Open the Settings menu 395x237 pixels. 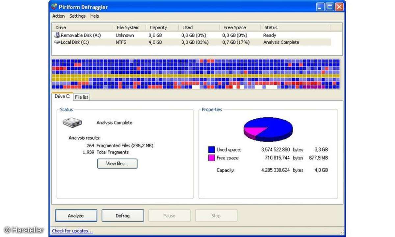(x=77, y=16)
